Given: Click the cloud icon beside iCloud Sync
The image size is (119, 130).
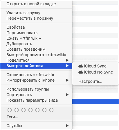Looking at the screenshot, I should click(x=81, y=66).
